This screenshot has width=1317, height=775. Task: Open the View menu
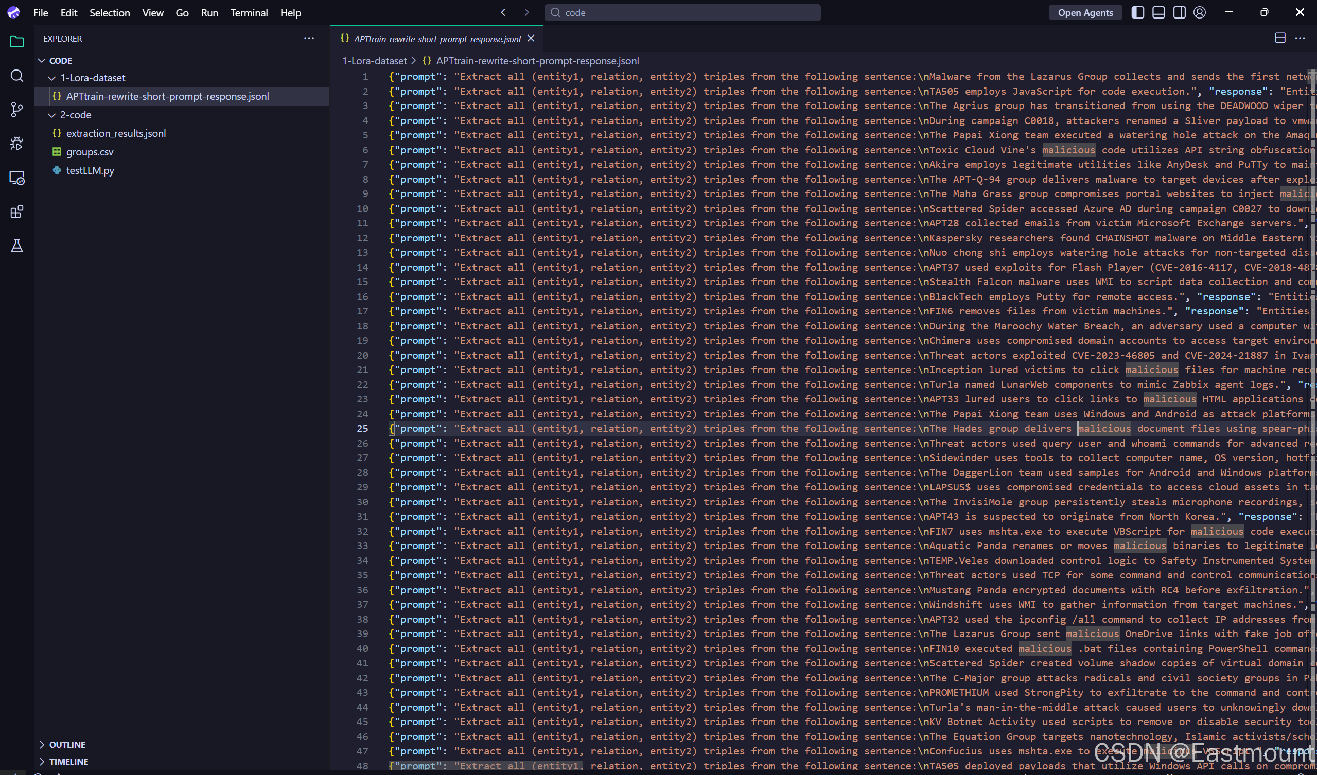tap(153, 12)
